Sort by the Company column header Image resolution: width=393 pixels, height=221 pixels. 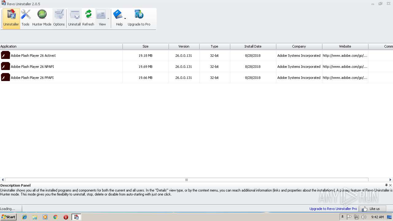pyautogui.click(x=299, y=46)
